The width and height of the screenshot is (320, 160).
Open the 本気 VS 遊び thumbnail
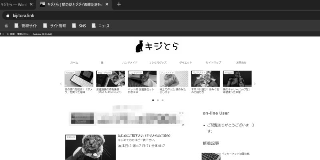tap(206, 79)
